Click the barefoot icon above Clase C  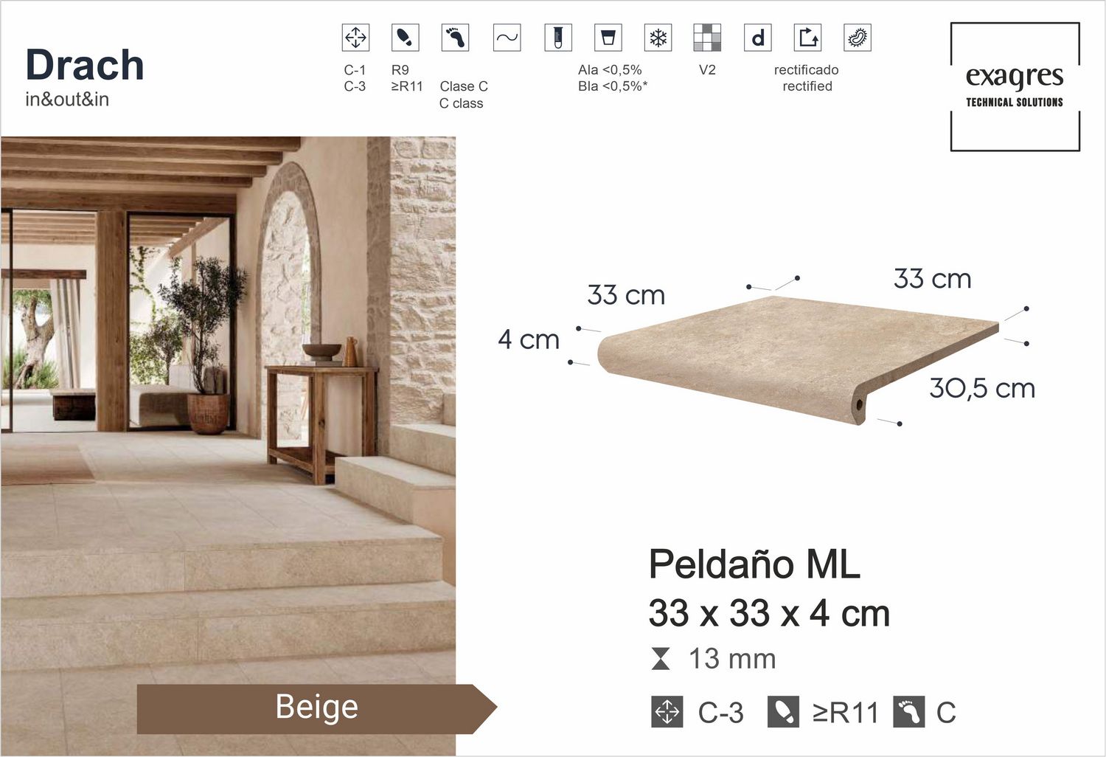455,38
